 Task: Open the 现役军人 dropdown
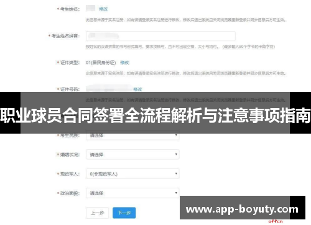[132, 174]
